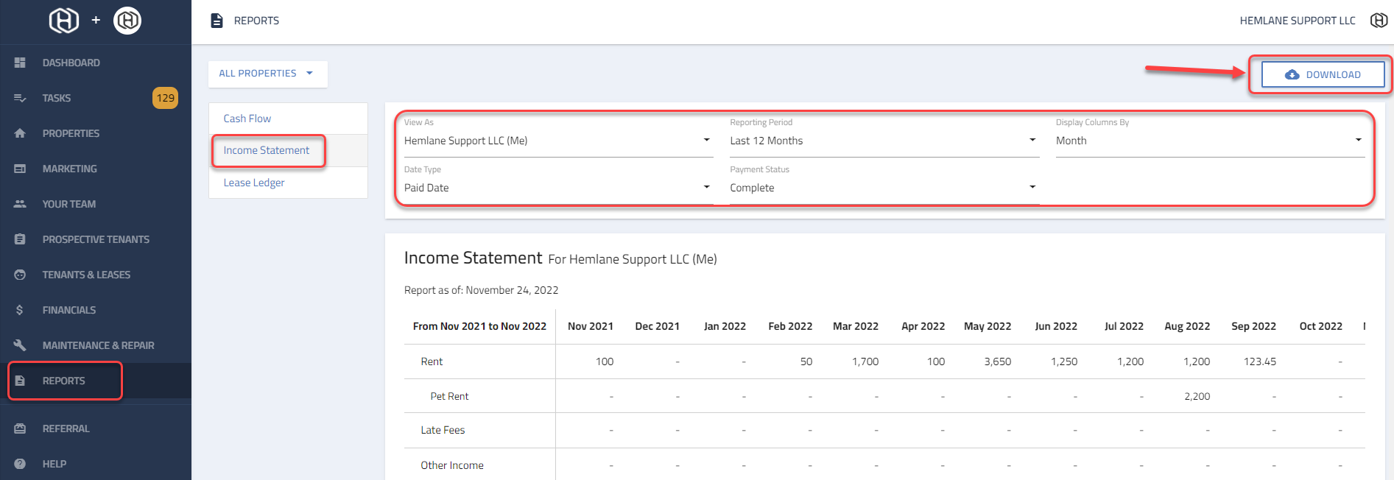Download the report with the DOWNLOAD button

tap(1323, 74)
